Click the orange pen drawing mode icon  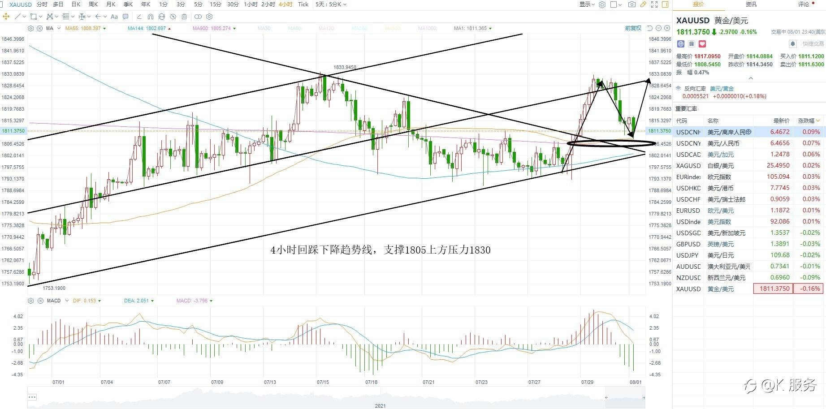click(643, 4)
